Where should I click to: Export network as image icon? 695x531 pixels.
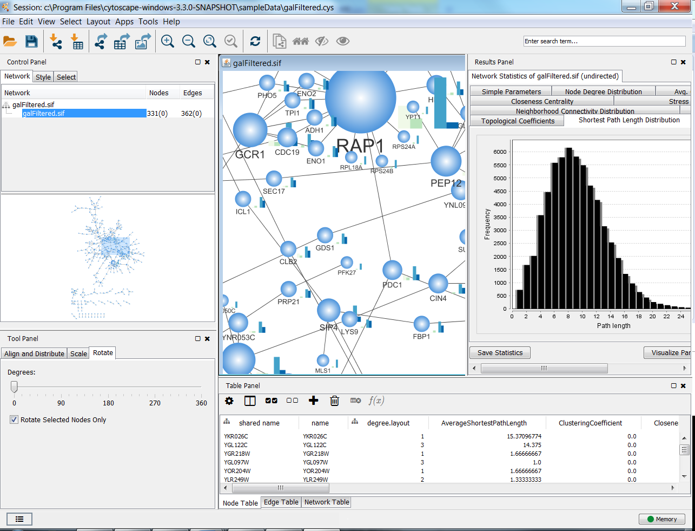coord(143,42)
